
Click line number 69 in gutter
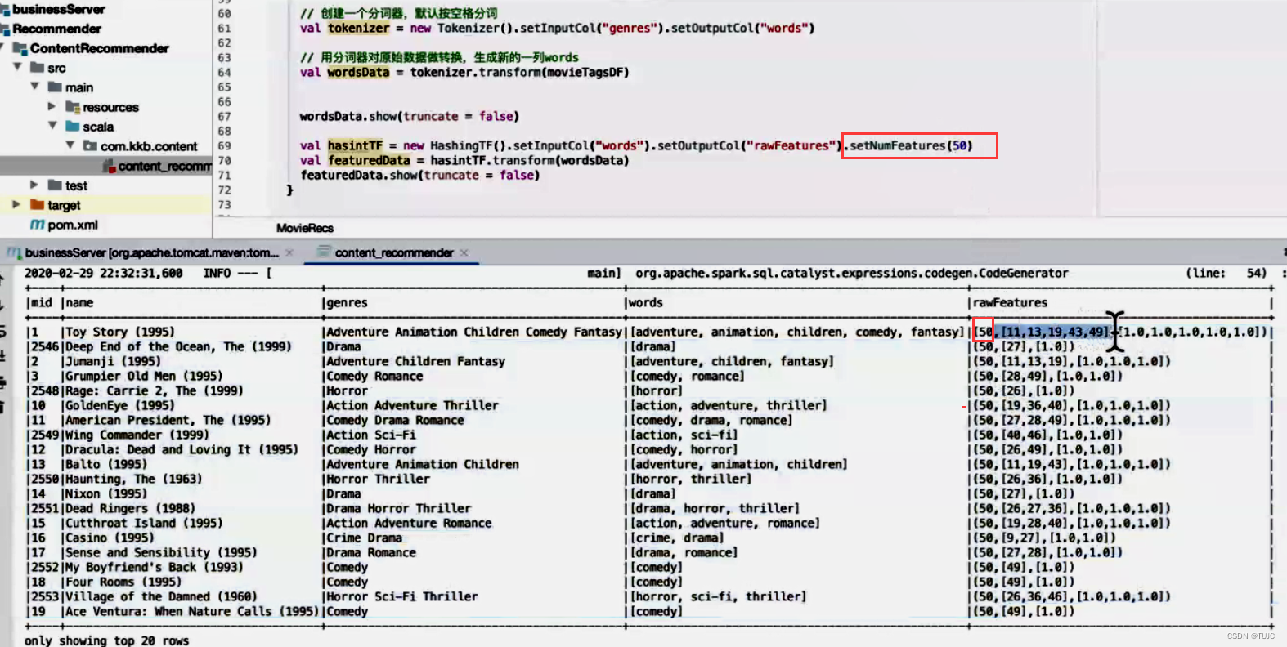(x=224, y=145)
